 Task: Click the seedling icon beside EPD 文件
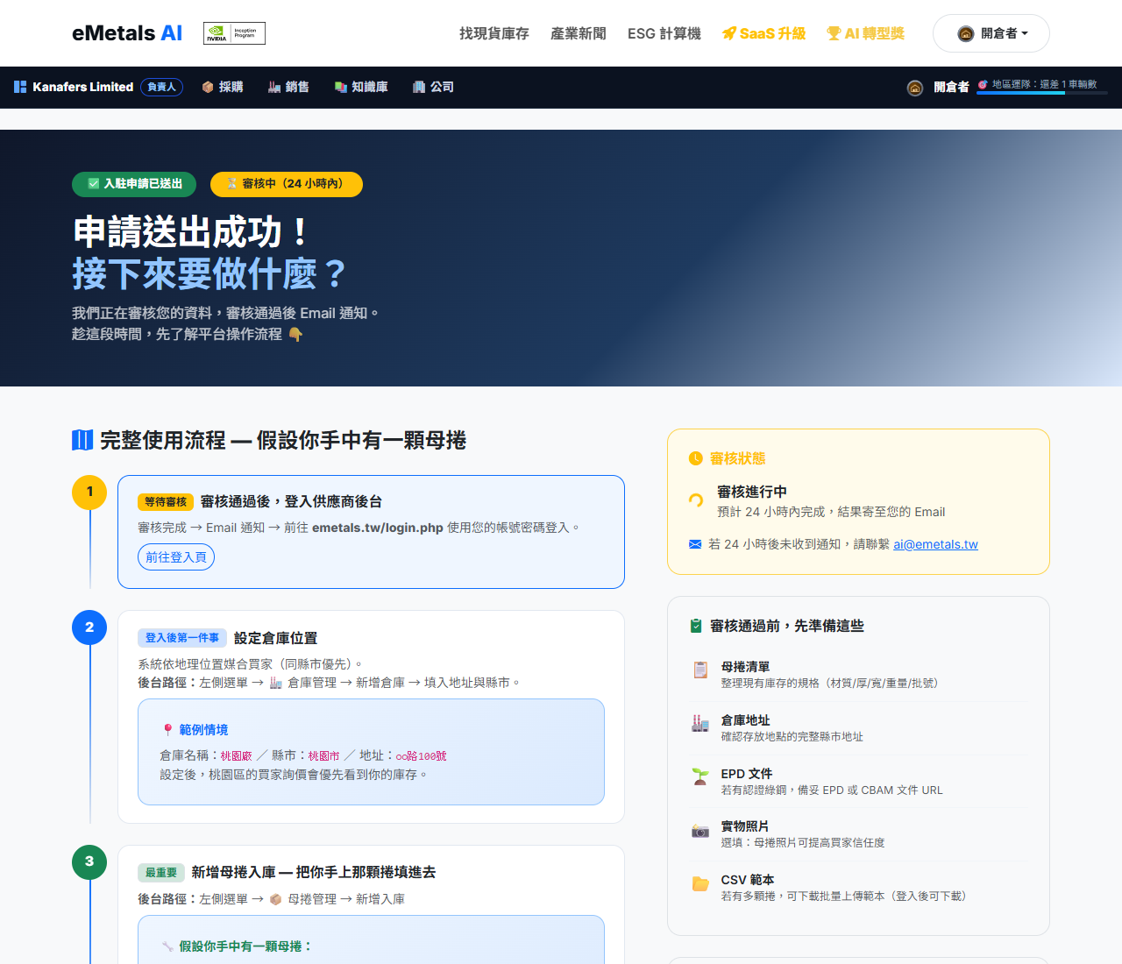click(700, 776)
